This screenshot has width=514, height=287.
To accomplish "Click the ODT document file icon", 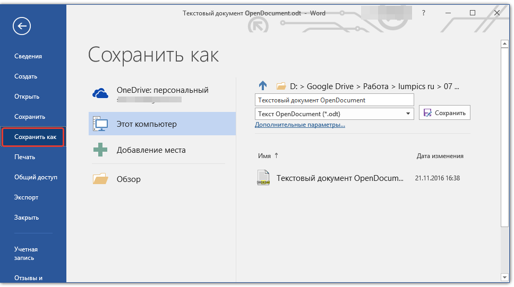I will (263, 178).
